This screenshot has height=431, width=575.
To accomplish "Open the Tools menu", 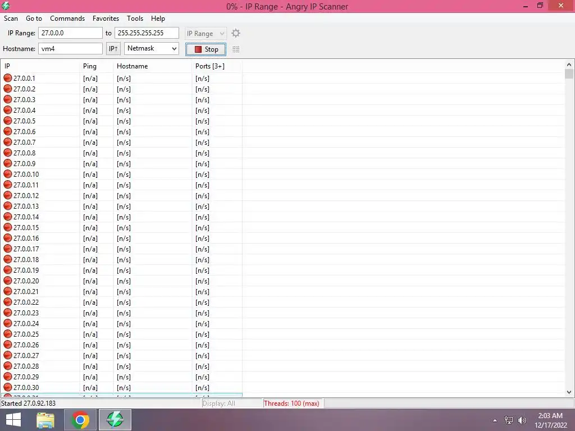I will click(135, 19).
